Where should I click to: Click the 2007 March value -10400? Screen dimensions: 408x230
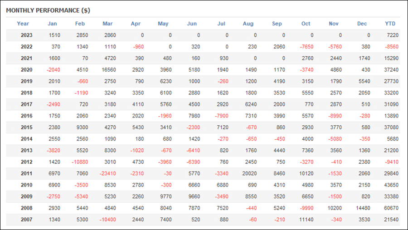tap(108, 220)
